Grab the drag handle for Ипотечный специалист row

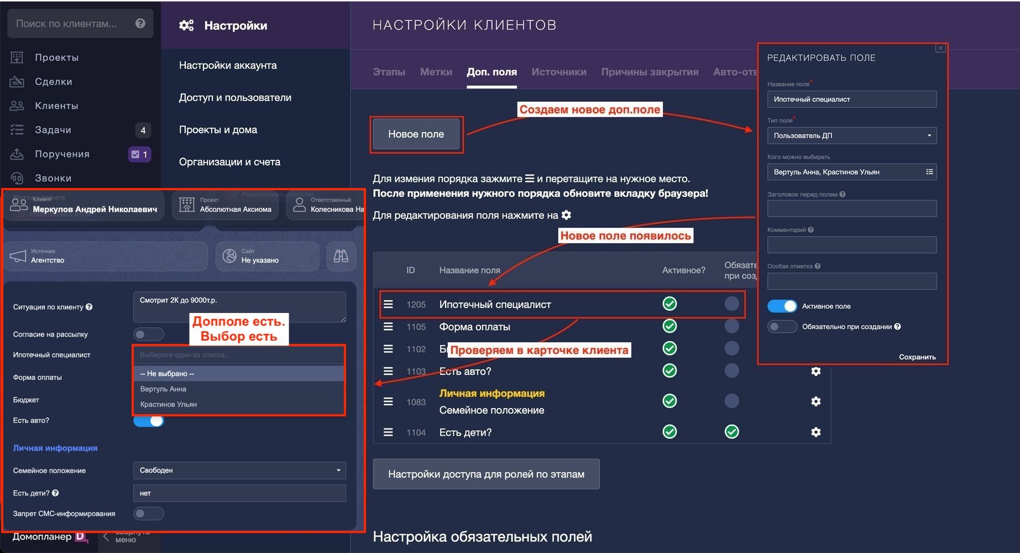(389, 304)
